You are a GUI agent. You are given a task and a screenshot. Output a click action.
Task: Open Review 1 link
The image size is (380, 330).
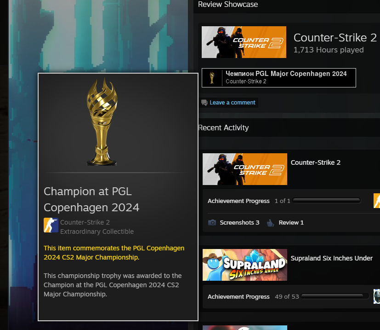click(291, 222)
